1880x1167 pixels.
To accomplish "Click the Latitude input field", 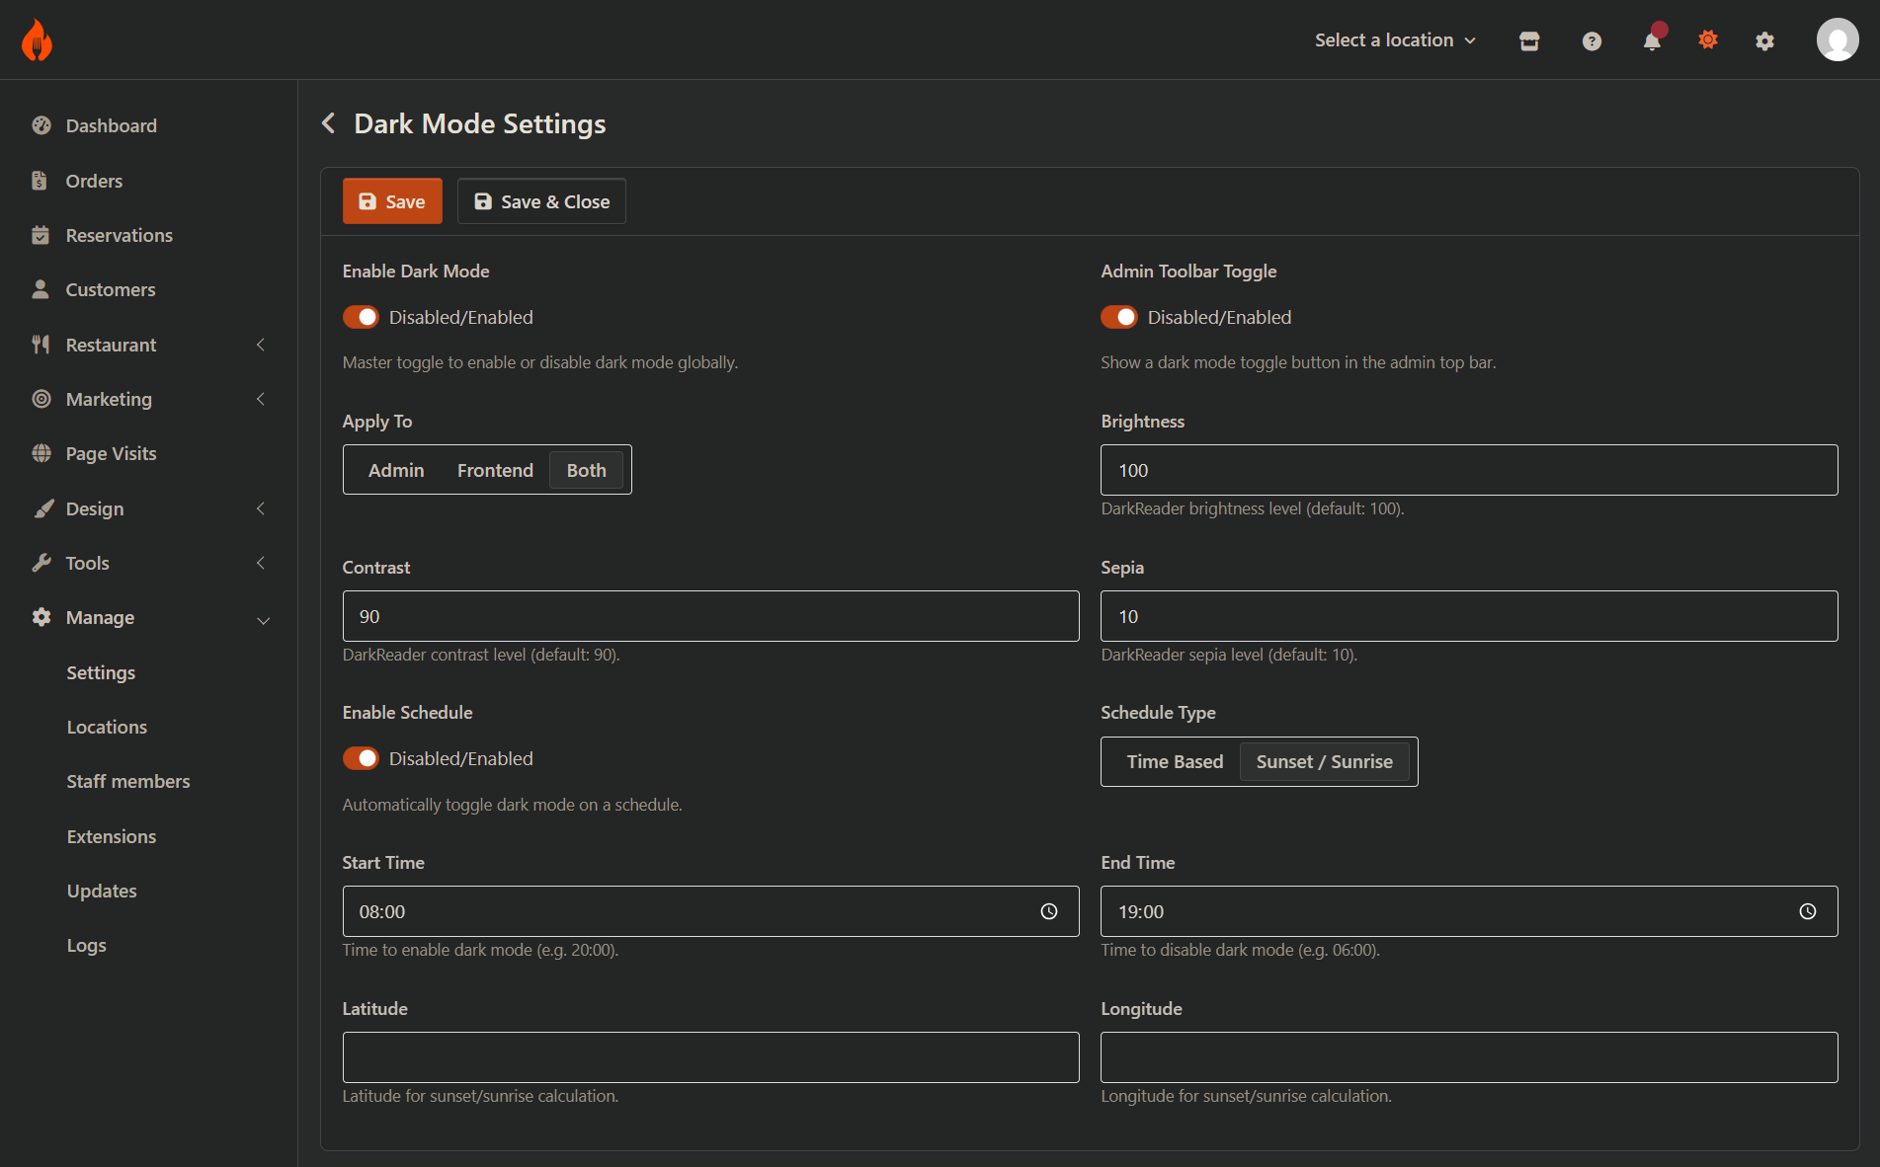I will pyautogui.click(x=710, y=1057).
